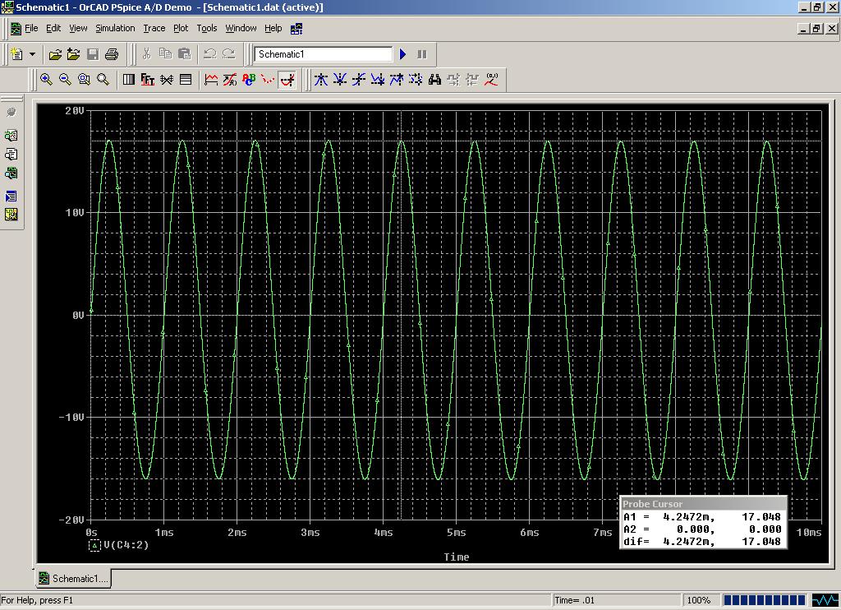
Task: Toggle the FFT Fourier button
Action: point(148,80)
